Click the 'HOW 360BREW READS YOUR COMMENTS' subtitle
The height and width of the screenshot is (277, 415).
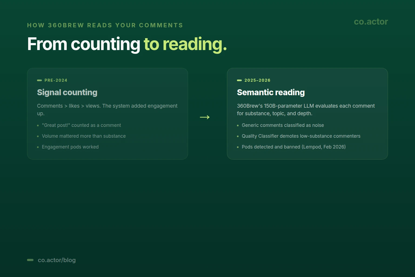click(x=105, y=25)
